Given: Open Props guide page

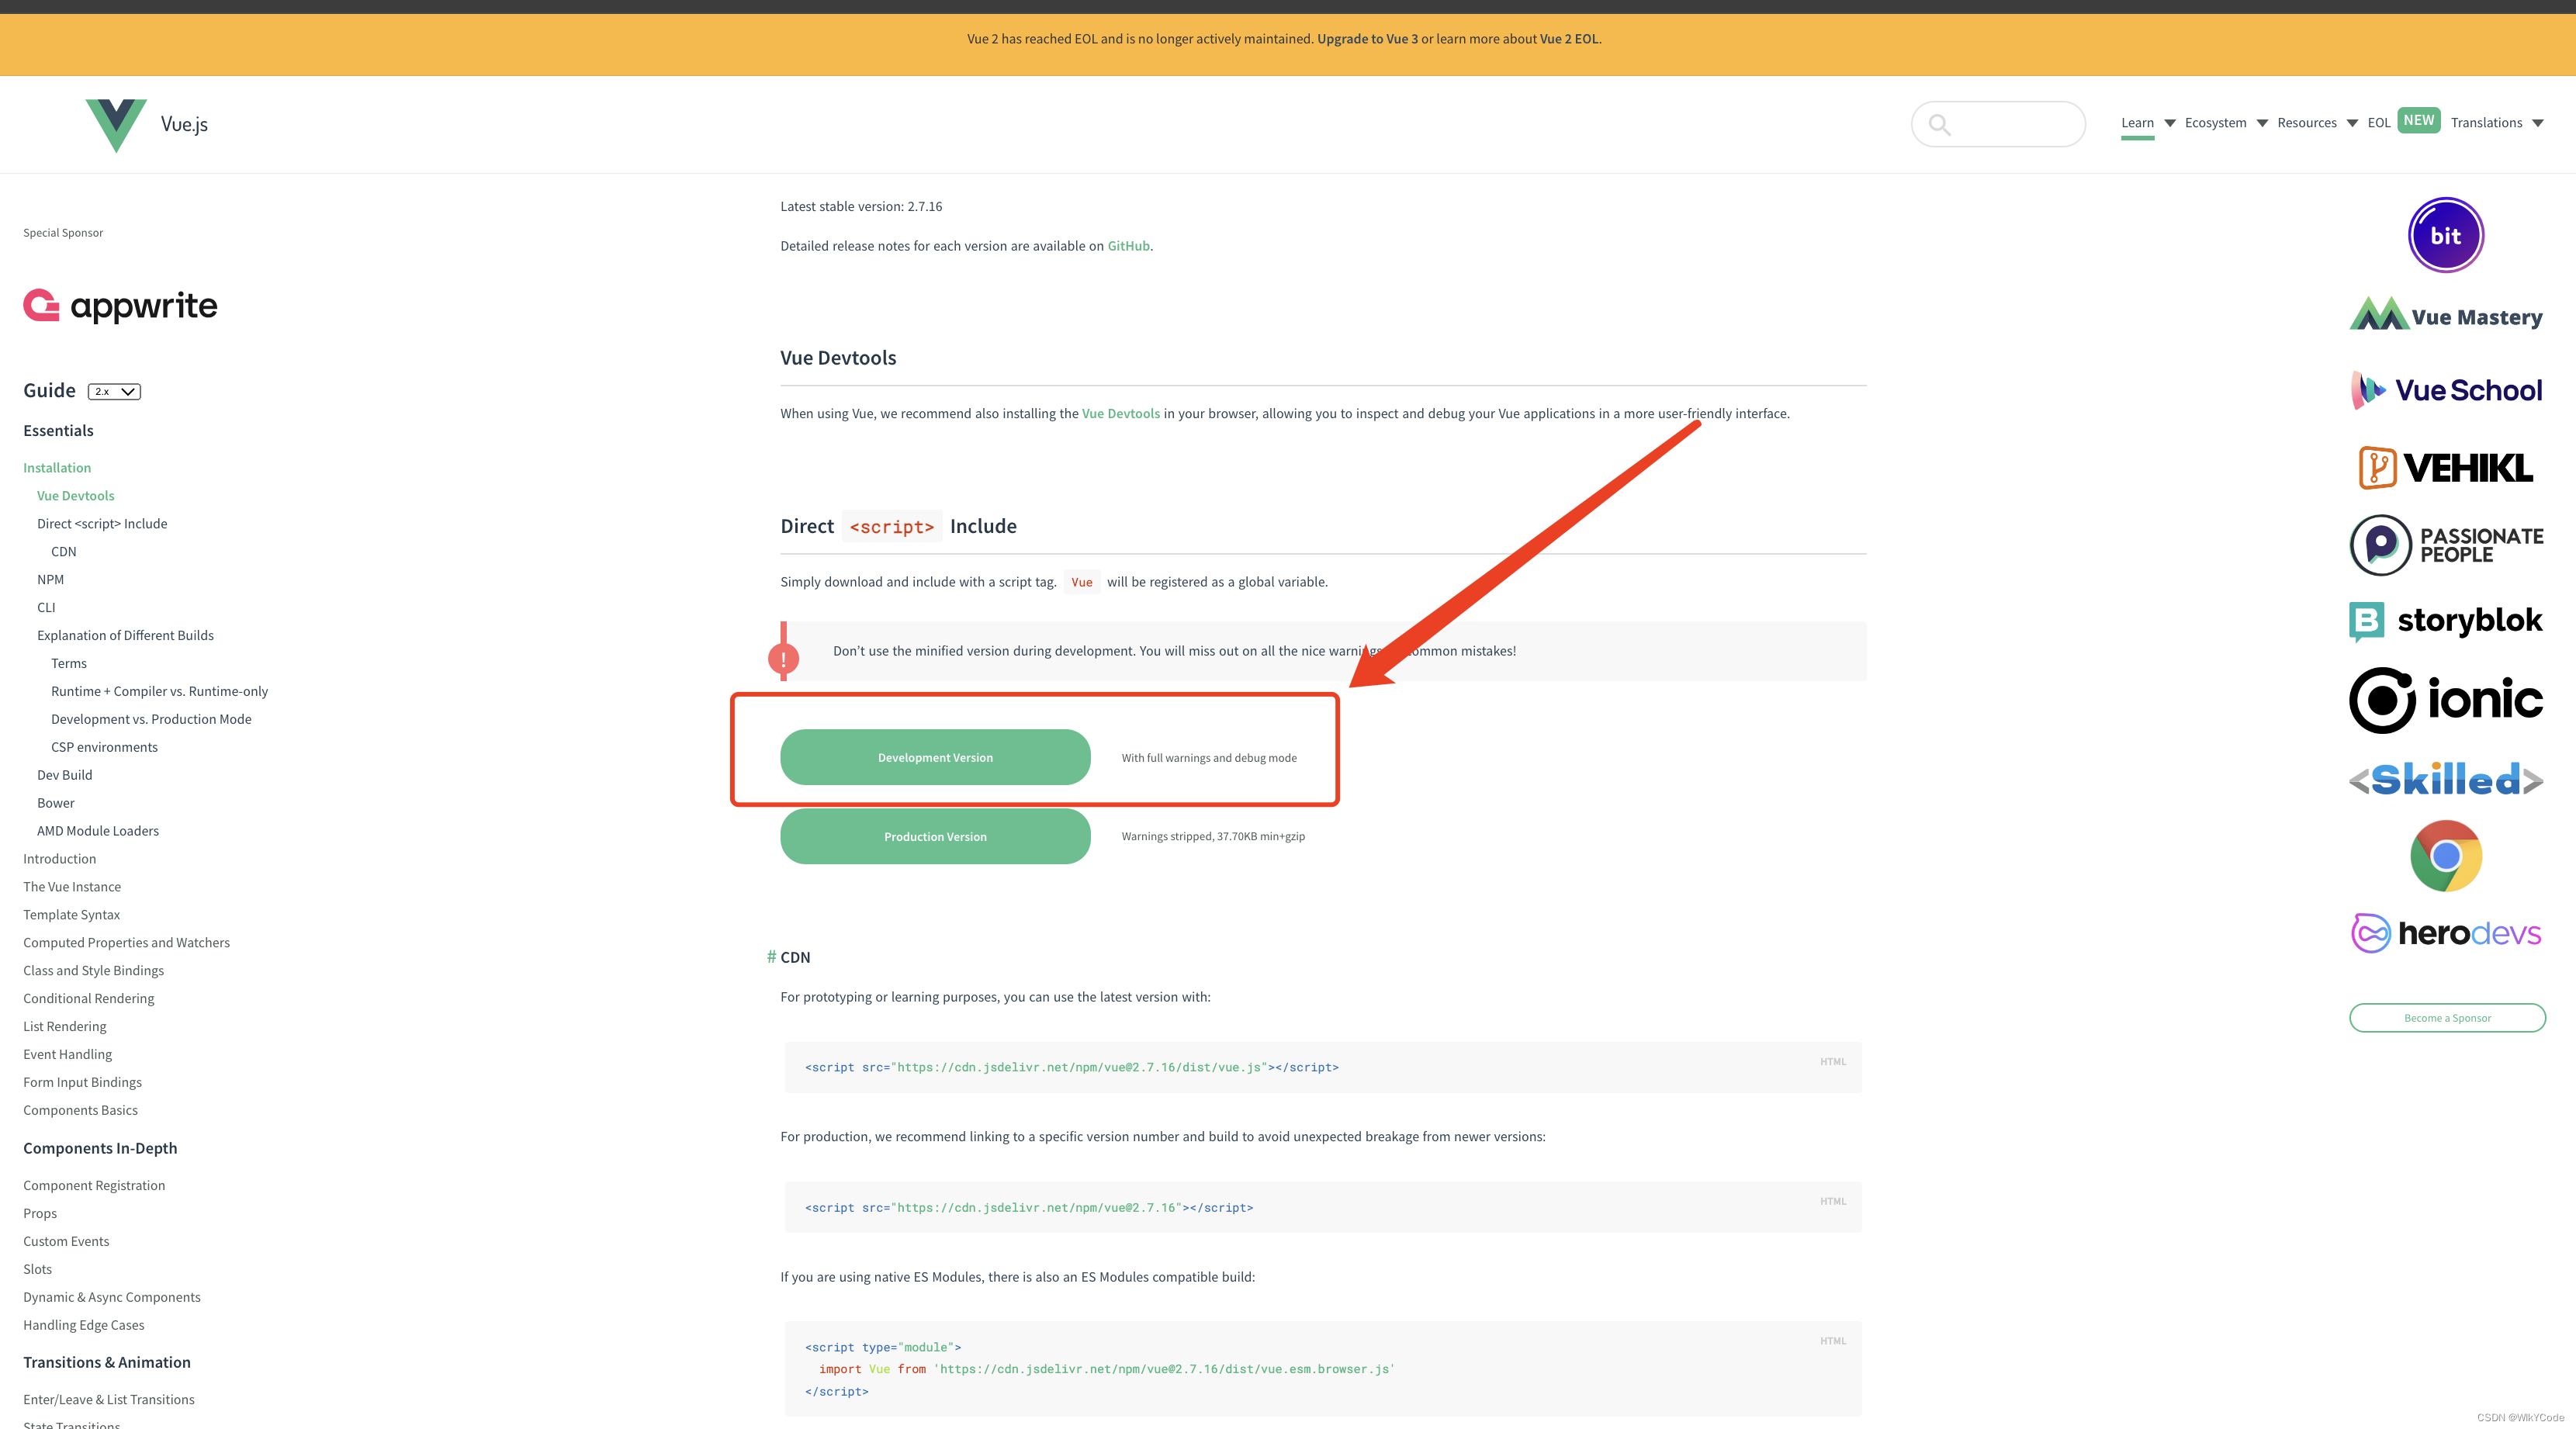Looking at the screenshot, I should click(40, 1214).
